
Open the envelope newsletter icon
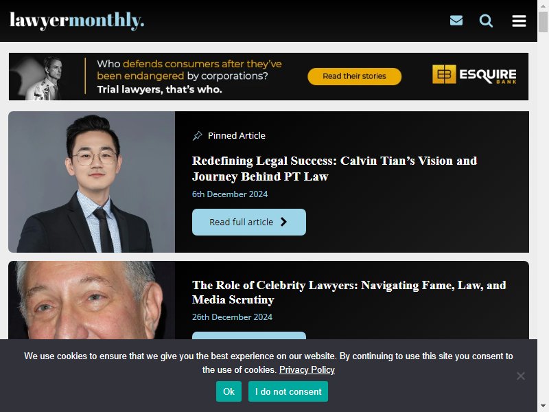[x=456, y=21]
